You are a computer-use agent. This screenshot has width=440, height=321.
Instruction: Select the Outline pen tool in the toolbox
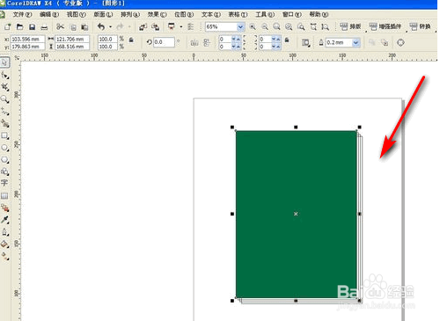tap(4, 232)
